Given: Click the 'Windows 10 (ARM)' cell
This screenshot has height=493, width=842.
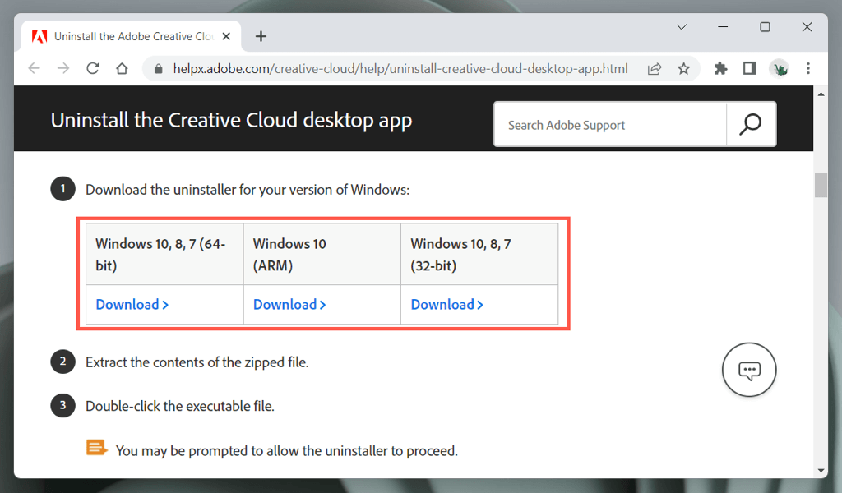Looking at the screenshot, I should tap(322, 254).
